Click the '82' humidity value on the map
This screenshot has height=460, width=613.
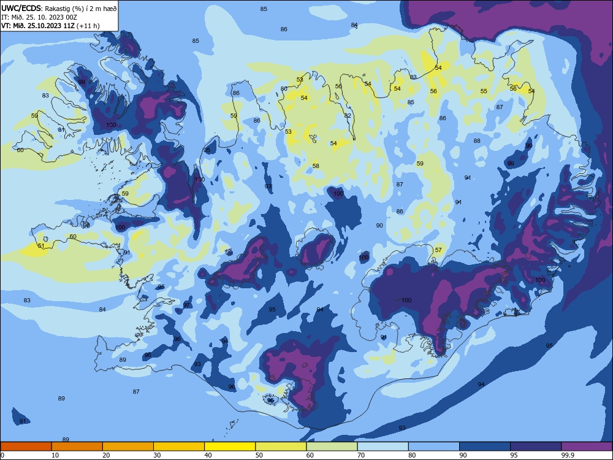[x=348, y=116]
